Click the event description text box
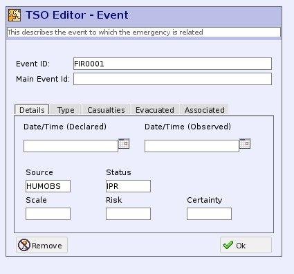This screenshot has height=274, width=294. [x=144, y=33]
